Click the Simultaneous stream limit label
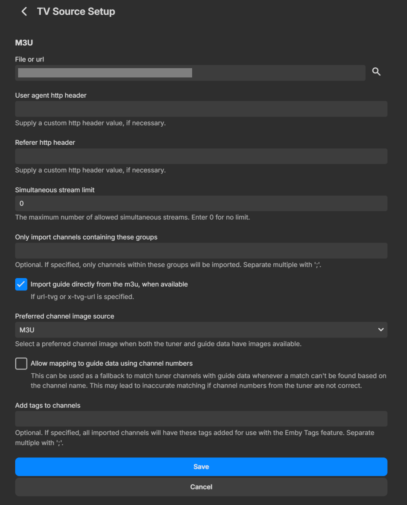 55,190
